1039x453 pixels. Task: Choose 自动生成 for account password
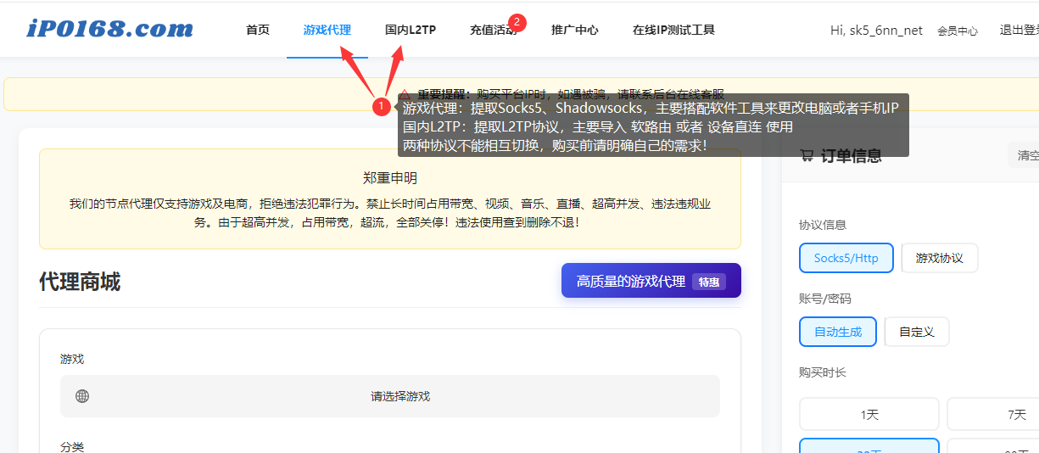click(838, 332)
